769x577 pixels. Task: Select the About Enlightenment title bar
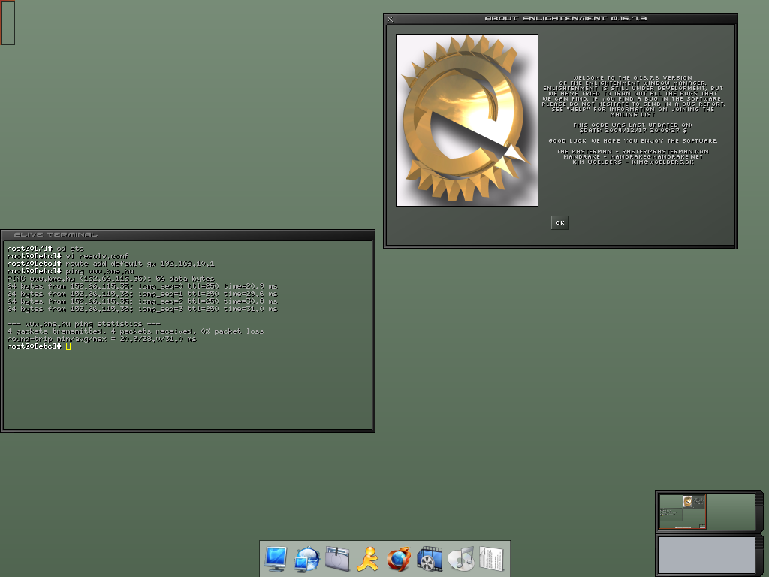coord(565,19)
